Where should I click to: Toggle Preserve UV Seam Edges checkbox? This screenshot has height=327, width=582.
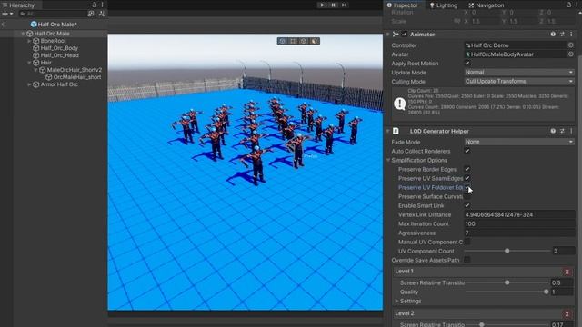click(467, 178)
